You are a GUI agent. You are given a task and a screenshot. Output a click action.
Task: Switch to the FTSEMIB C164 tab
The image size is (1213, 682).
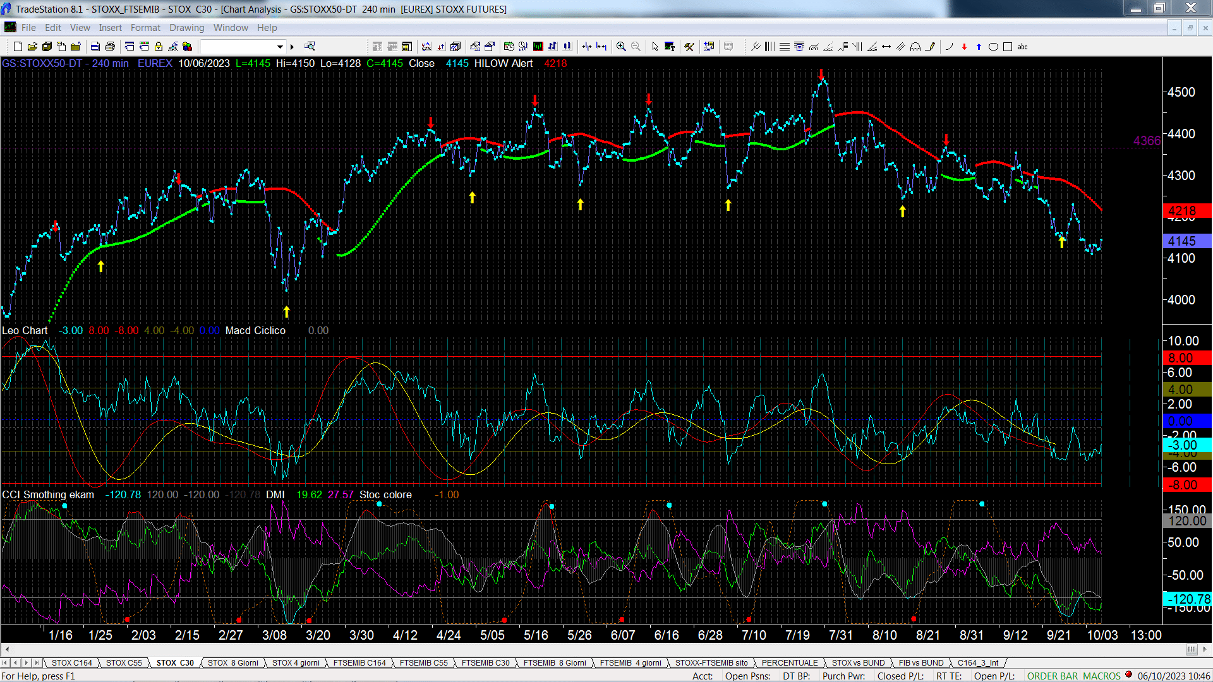click(x=359, y=663)
